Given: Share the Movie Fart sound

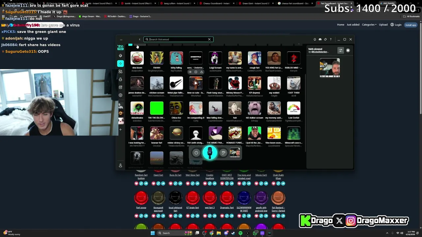Looking at the screenshot, I should (266, 183).
